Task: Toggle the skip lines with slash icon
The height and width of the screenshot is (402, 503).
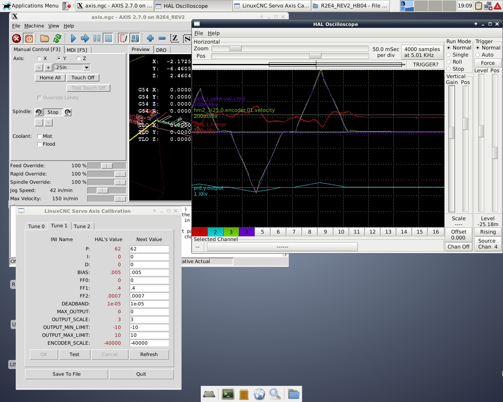Action: [x=123, y=38]
